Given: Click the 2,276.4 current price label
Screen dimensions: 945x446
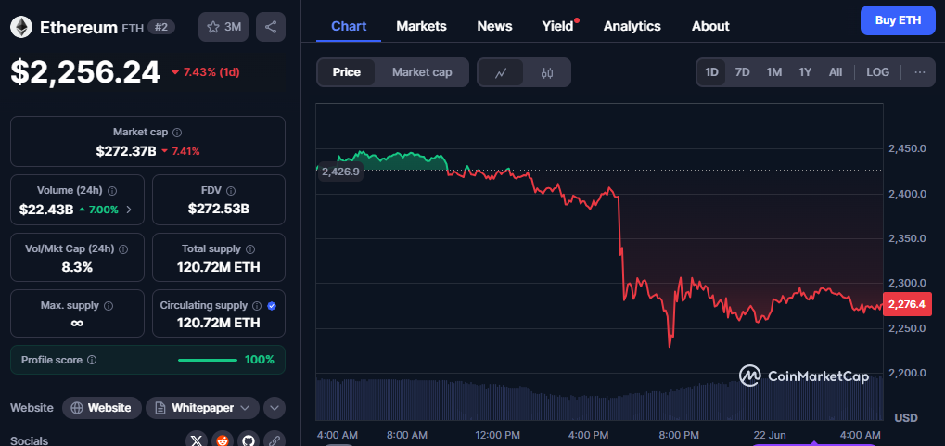Looking at the screenshot, I should click(x=905, y=305).
